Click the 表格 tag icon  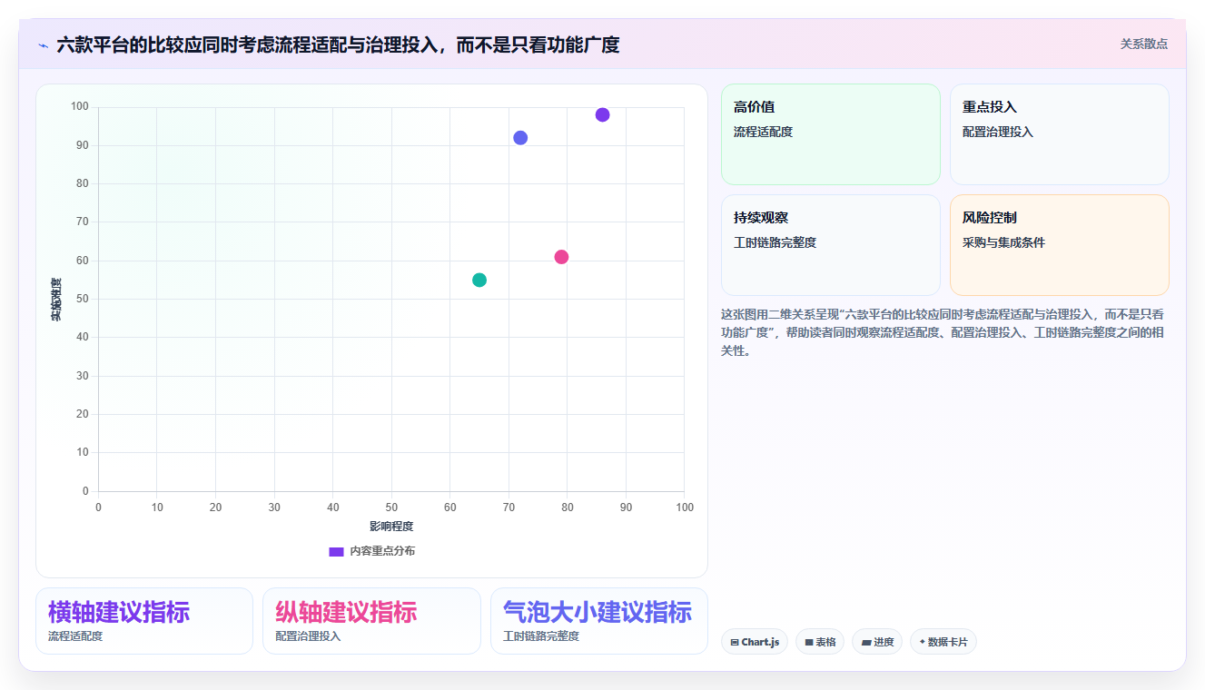(x=809, y=643)
